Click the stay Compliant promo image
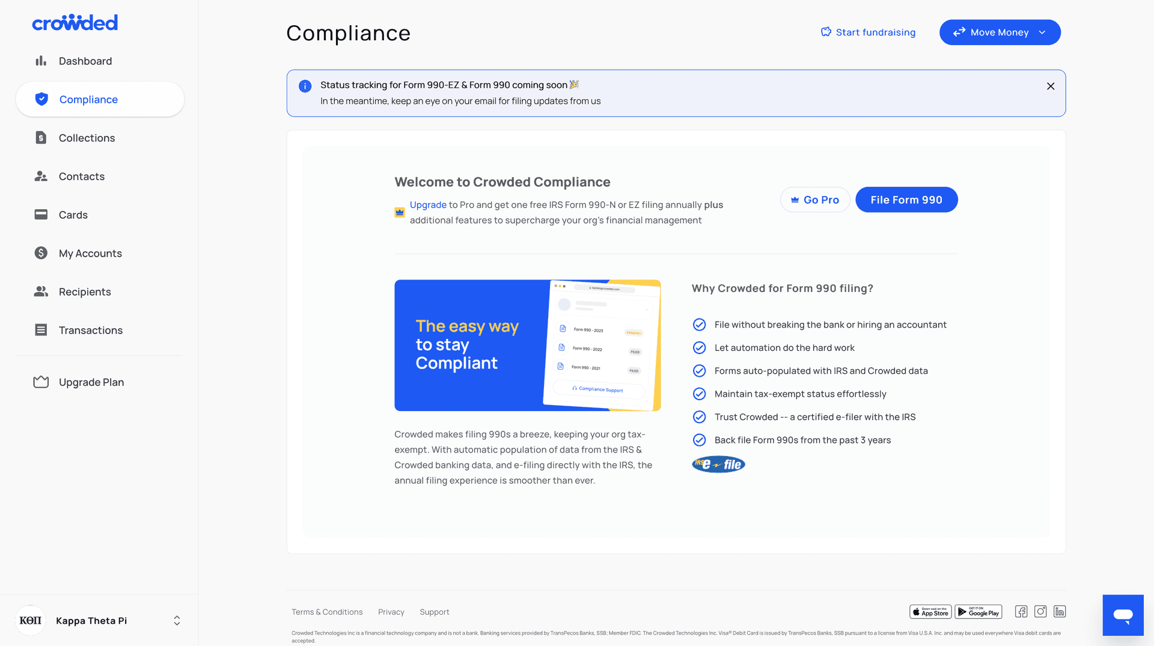1154x646 pixels. point(528,346)
